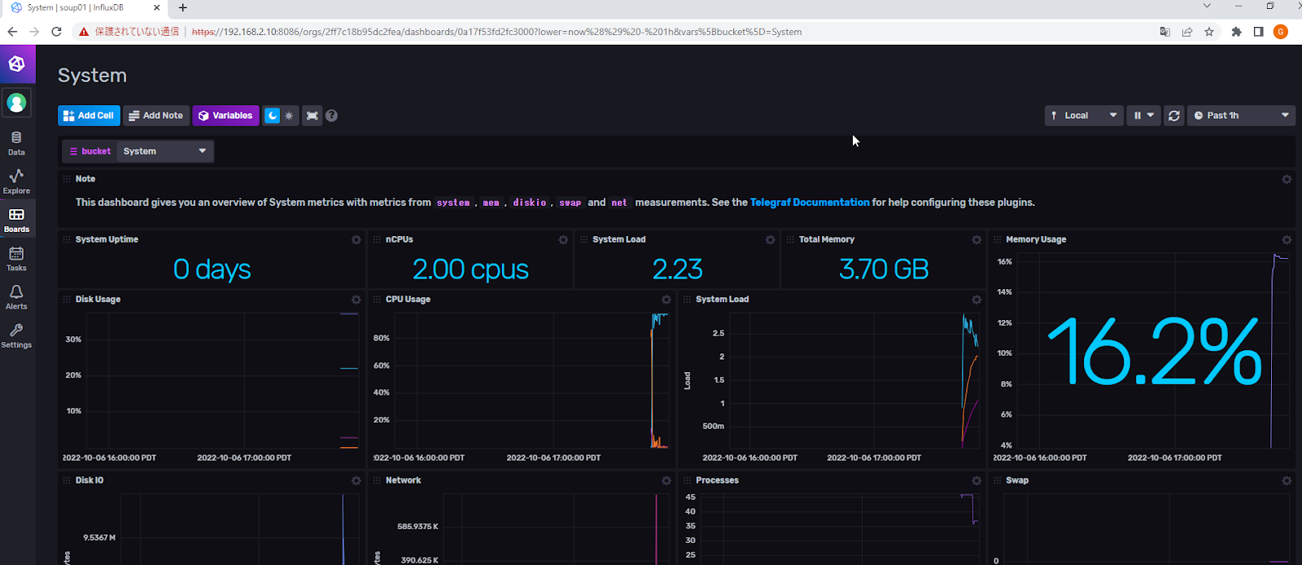This screenshot has height=565, width=1302.
Task: Open a new browser tab
Action: [183, 7]
